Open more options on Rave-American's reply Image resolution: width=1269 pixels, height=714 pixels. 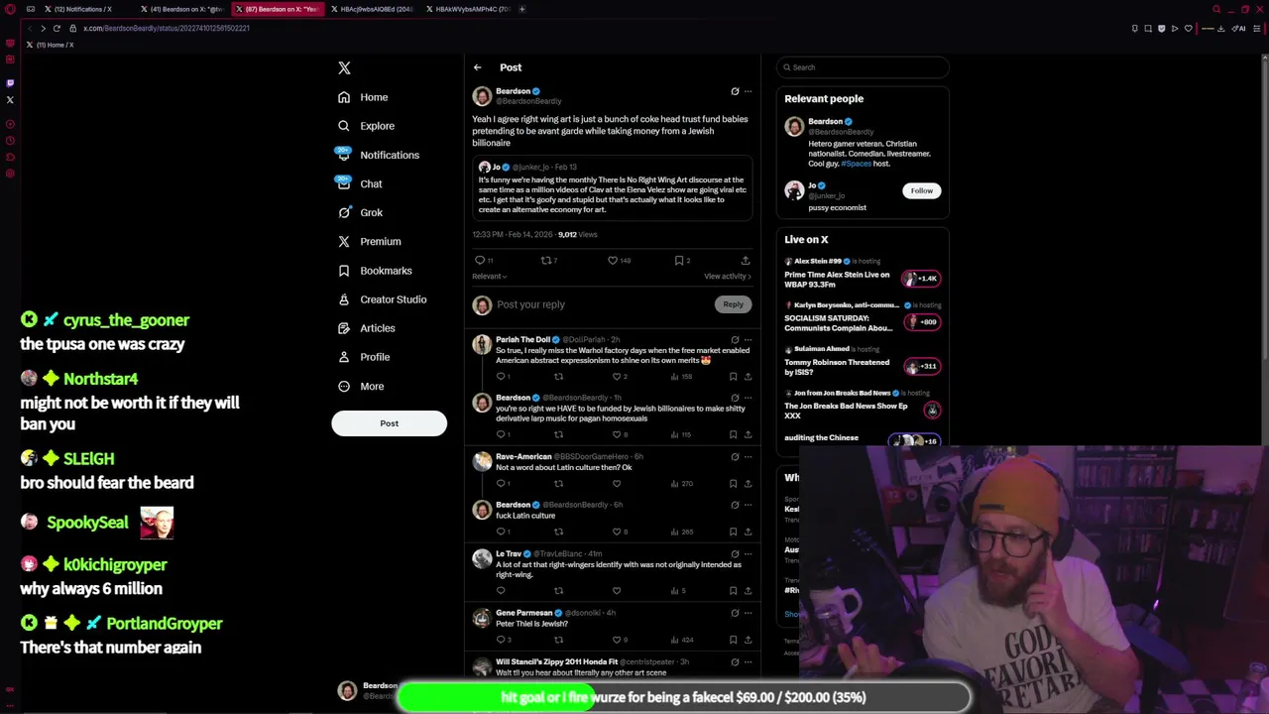(x=749, y=456)
